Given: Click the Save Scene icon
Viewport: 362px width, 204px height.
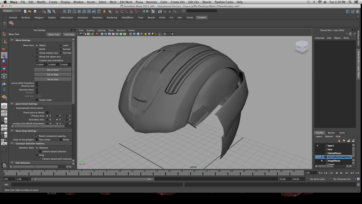Looking at the screenshot, I should click(x=35, y=11).
